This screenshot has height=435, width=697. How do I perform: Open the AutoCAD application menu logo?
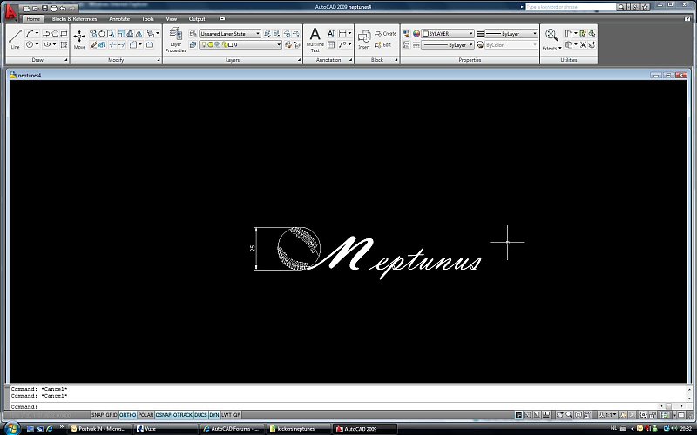[x=10, y=11]
